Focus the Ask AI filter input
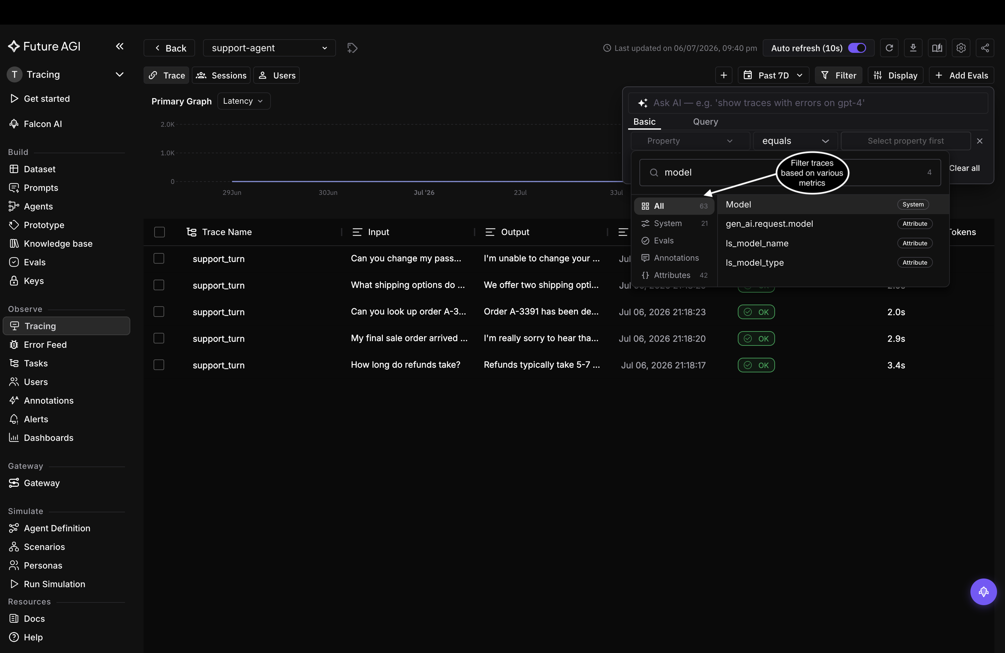The height and width of the screenshot is (653, 1005). coord(808,103)
